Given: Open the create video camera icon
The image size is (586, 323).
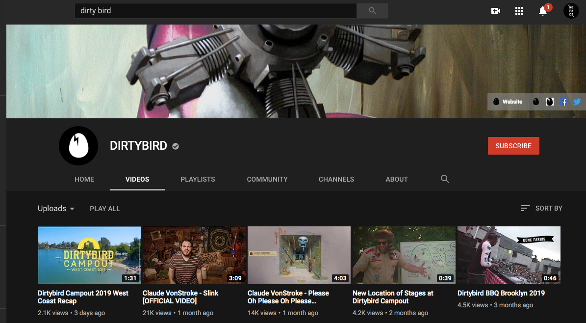Looking at the screenshot, I should tap(496, 11).
